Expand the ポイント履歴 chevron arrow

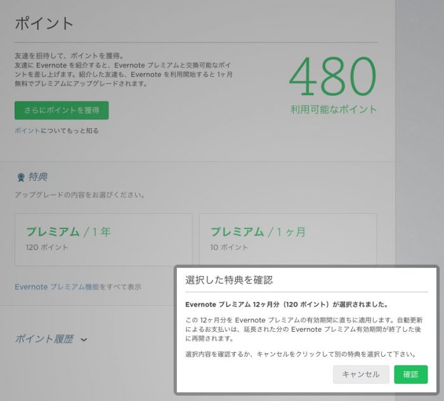point(84,340)
